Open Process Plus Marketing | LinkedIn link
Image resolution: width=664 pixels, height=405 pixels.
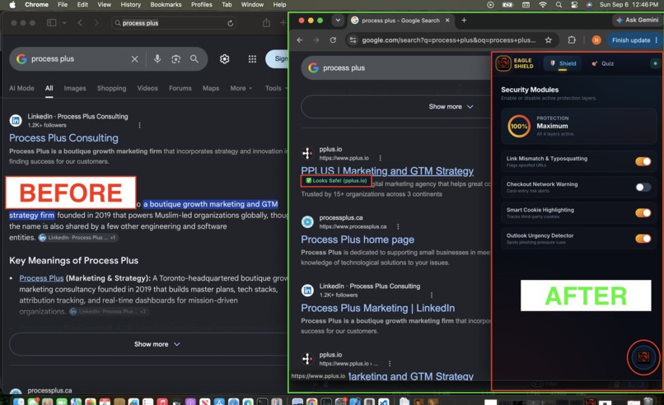[x=378, y=308]
